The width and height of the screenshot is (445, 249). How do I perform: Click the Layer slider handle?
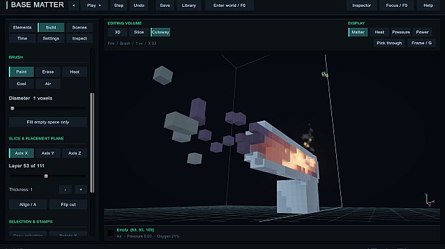[46, 176]
